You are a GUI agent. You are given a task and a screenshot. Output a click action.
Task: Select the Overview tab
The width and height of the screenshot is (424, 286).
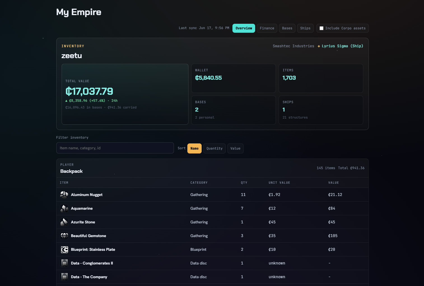(244, 28)
